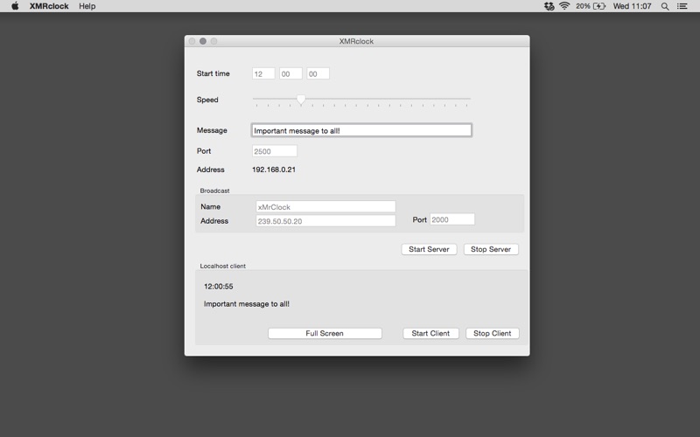Click the Wed 11:07 clock

point(632,6)
